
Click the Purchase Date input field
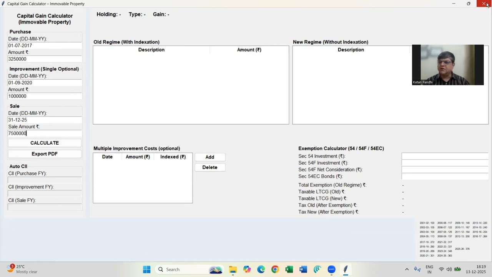(45, 45)
